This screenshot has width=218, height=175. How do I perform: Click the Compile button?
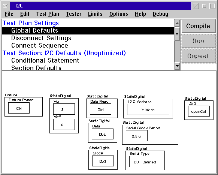(198, 26)
